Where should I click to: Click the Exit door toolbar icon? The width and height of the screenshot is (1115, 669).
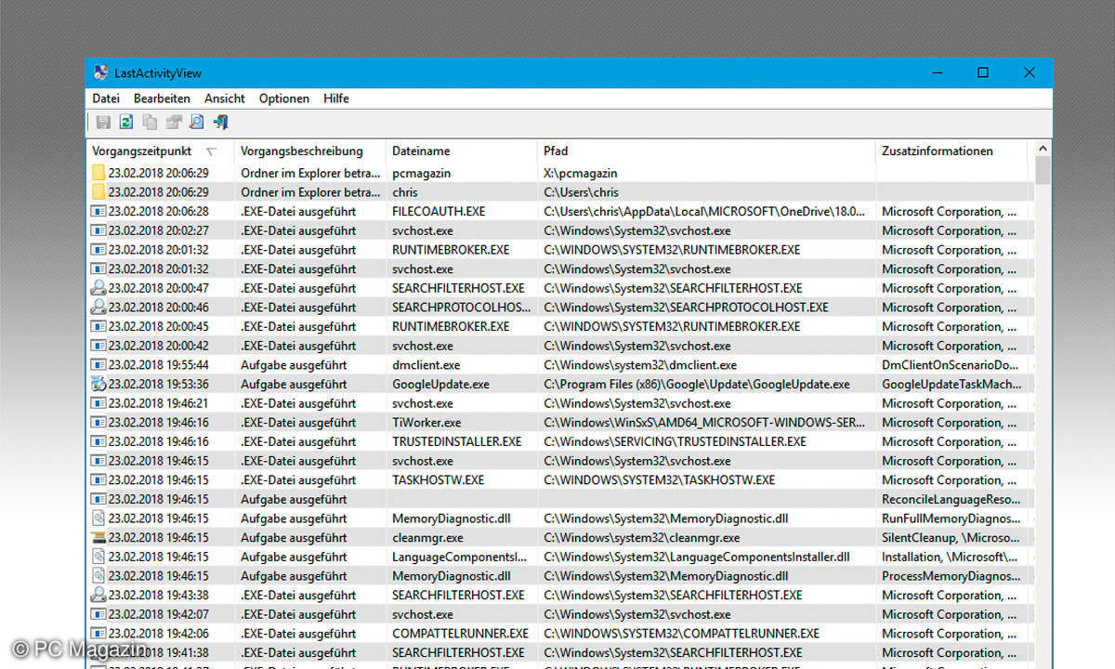pos(220,122)
